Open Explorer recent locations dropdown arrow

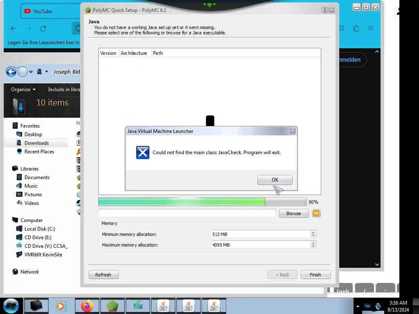(x=31, y=72)
